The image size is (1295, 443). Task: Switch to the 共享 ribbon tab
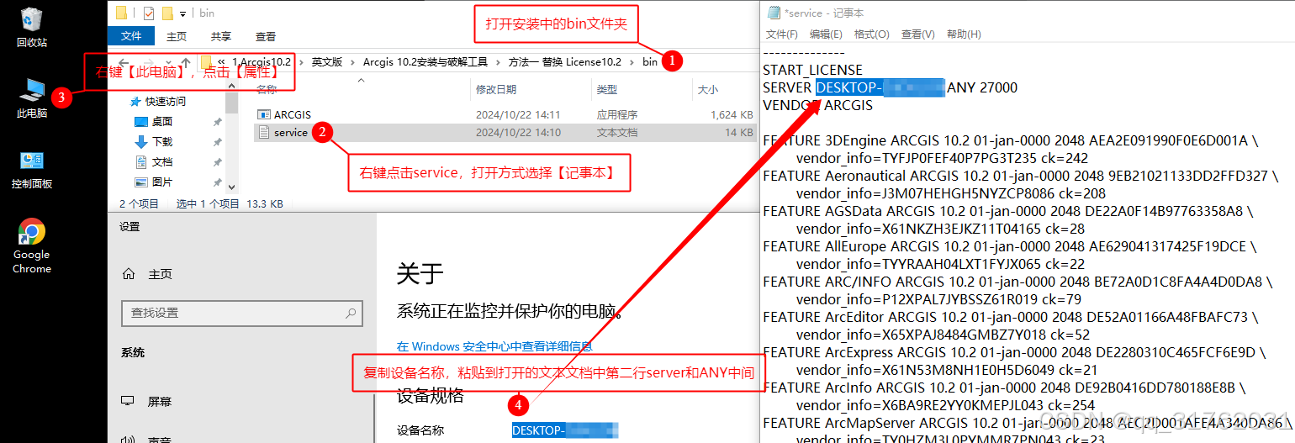[221, 37]
